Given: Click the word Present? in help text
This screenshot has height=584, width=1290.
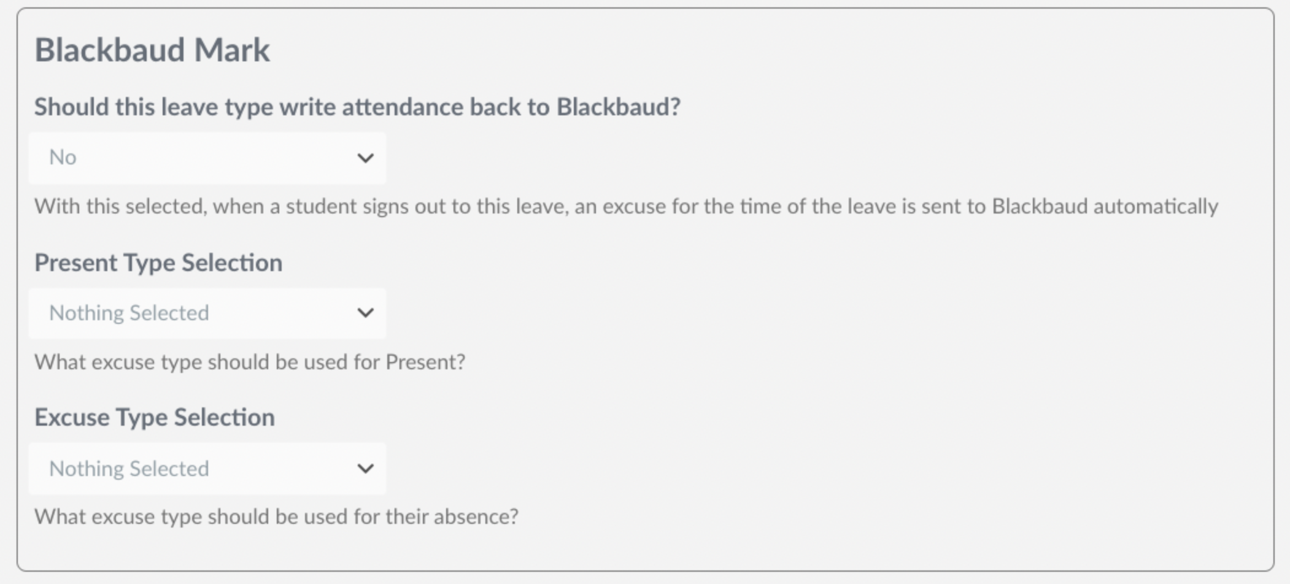Looking at the screenshot, I should coord(425,362).
